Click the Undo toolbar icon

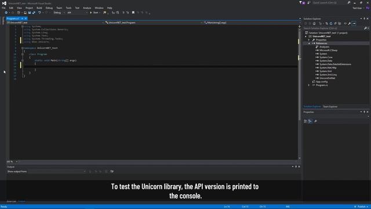click(x=39, y=13)
